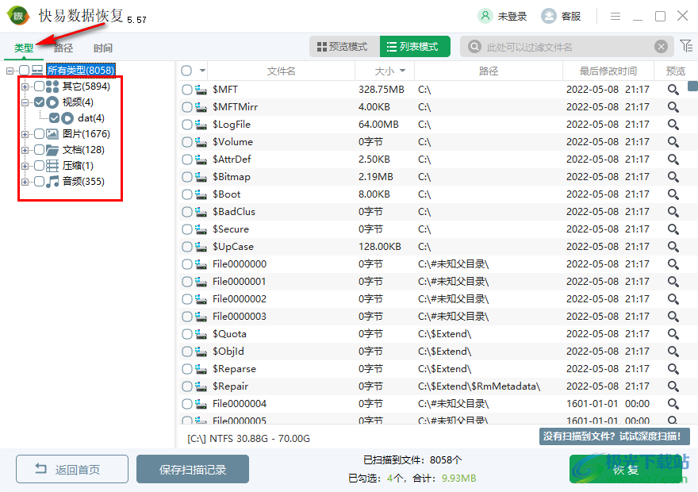Screen dimensions: 698x492
Task: Tick the checkbox for $LogFile
Action: 187,125
